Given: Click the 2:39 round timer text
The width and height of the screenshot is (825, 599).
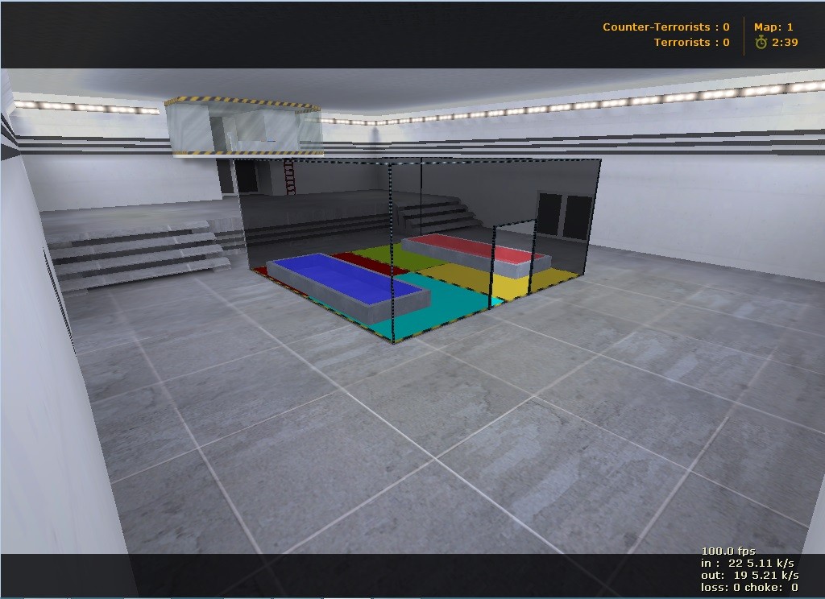Looking at the screenshot, I should pos(785,43).
